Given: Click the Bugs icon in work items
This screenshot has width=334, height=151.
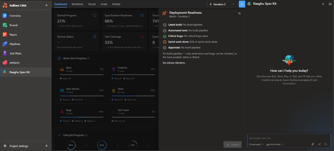Looking at the screenshot, I should pos(62,112).
